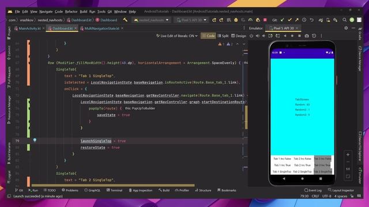Viewport: 369px width, 207px height.
Task: Click Git Update Project arrow icon
Action: pyautogui.click(x=283, y=20)
